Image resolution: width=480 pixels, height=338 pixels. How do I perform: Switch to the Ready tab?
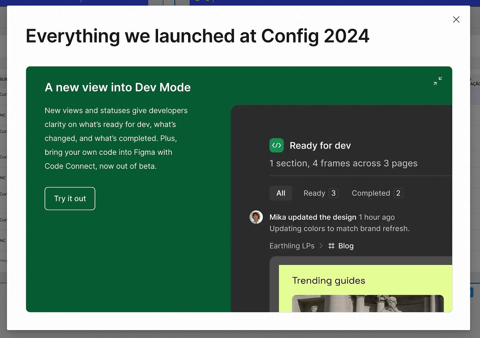321,193
